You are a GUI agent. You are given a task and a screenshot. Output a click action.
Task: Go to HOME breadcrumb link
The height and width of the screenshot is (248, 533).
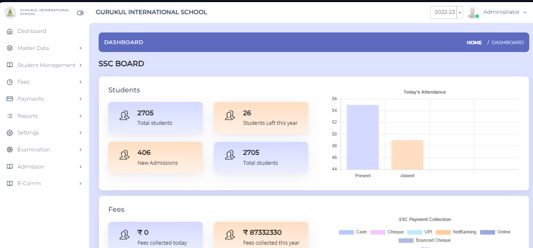(474, 42)
